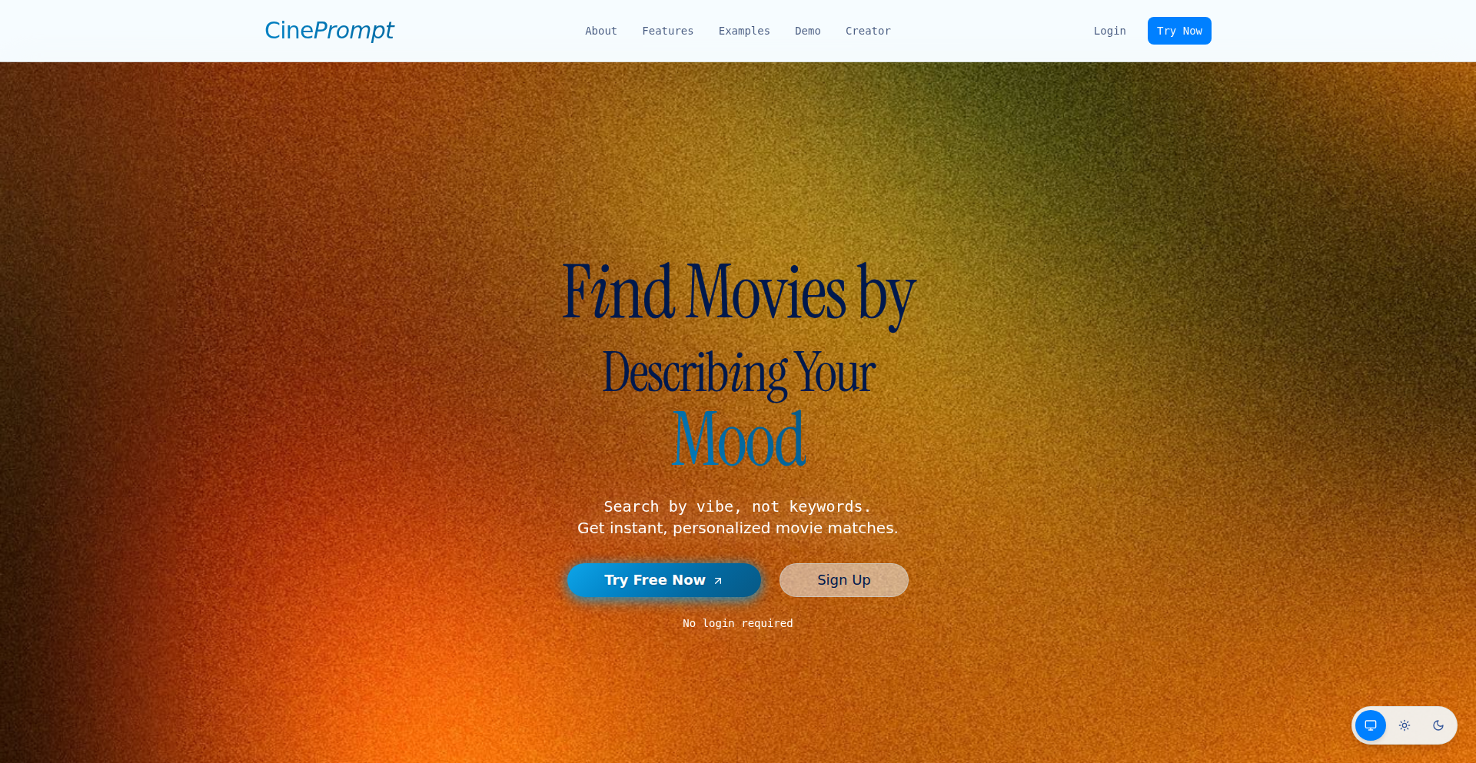Click the Sign Up button

(x=844, y=580)
